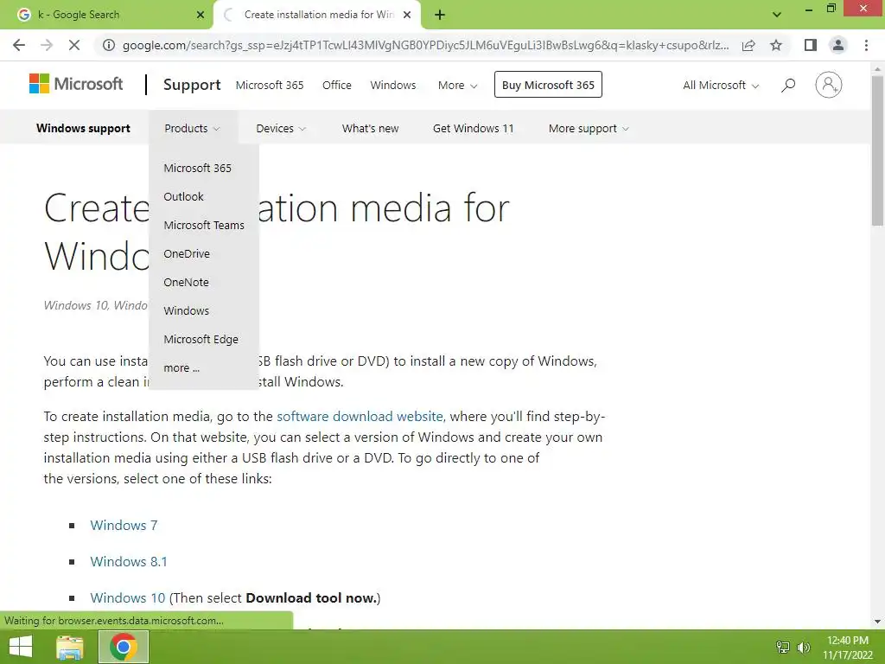Choose Microsoft Teams from Products menu
885x664 pixels.
(204, 225)
